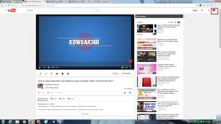Image resolution: width=221 pixels, height=124 pixels.
Task: Open How To Make a YouTube Subscribe Link Bangla
Action: click(x=168, y=91)
